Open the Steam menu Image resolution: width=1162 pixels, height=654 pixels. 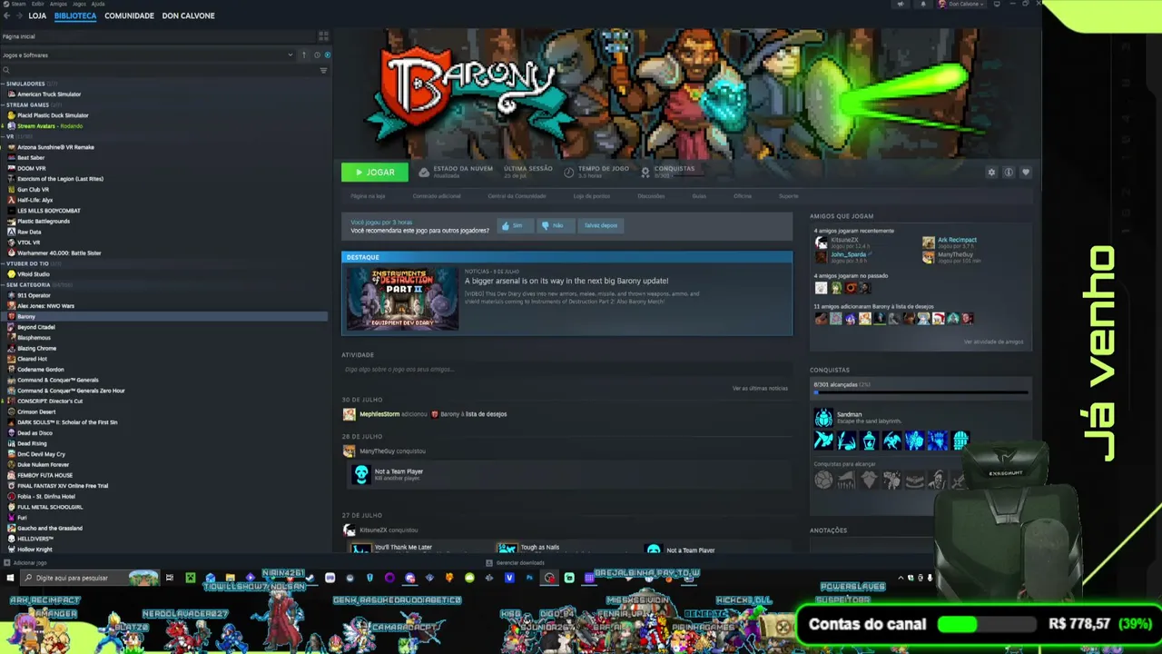18,4
